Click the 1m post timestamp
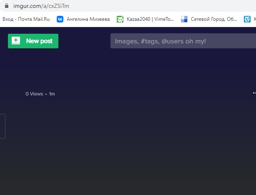The width and height of the screenshot is (256, 195). click(52, 94)
